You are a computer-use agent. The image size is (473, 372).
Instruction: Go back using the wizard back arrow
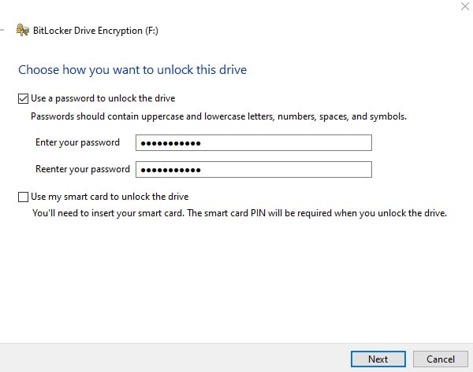(x=2, y=30)
